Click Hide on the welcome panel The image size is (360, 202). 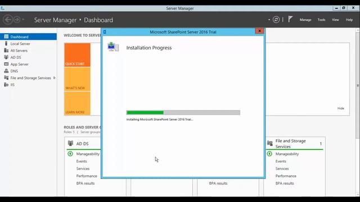point(341,108)
